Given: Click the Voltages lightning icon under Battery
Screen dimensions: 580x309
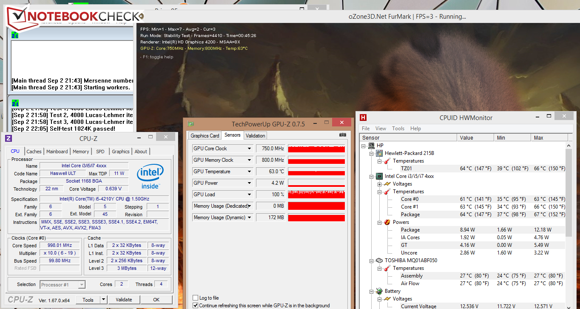Looking at the screenshot, I should (387, 299).
